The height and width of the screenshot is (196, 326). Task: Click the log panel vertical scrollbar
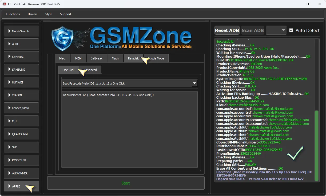tap(316, 145)
